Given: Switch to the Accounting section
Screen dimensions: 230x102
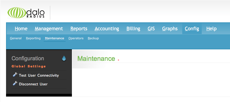Looking at the screenshot, I should [x=107, y=29].
